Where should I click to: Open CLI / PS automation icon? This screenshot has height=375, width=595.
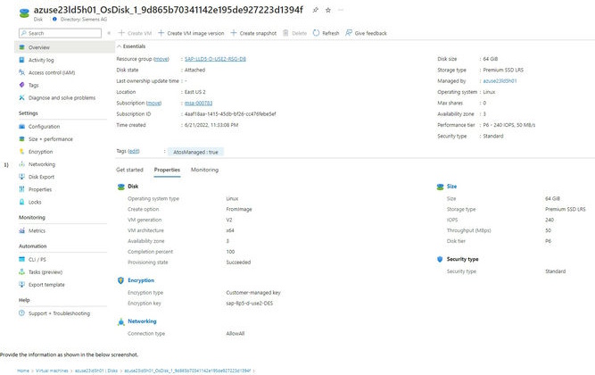pyautogui.click(x=22, y=260)
